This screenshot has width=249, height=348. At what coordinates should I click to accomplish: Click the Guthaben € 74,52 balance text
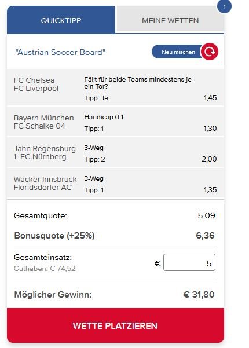45,269
